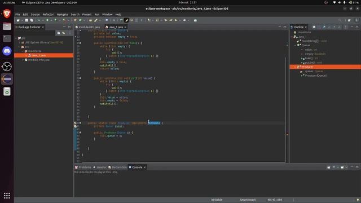Click the New Java Class toolbar icon

click(80, 20)
